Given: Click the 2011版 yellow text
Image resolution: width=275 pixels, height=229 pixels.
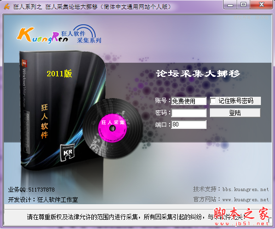Looking at the screenshot, I should (x=59, y=73).
